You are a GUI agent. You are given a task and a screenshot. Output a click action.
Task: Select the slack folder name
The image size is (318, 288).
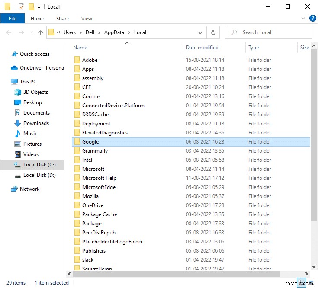tap(88, 260)
